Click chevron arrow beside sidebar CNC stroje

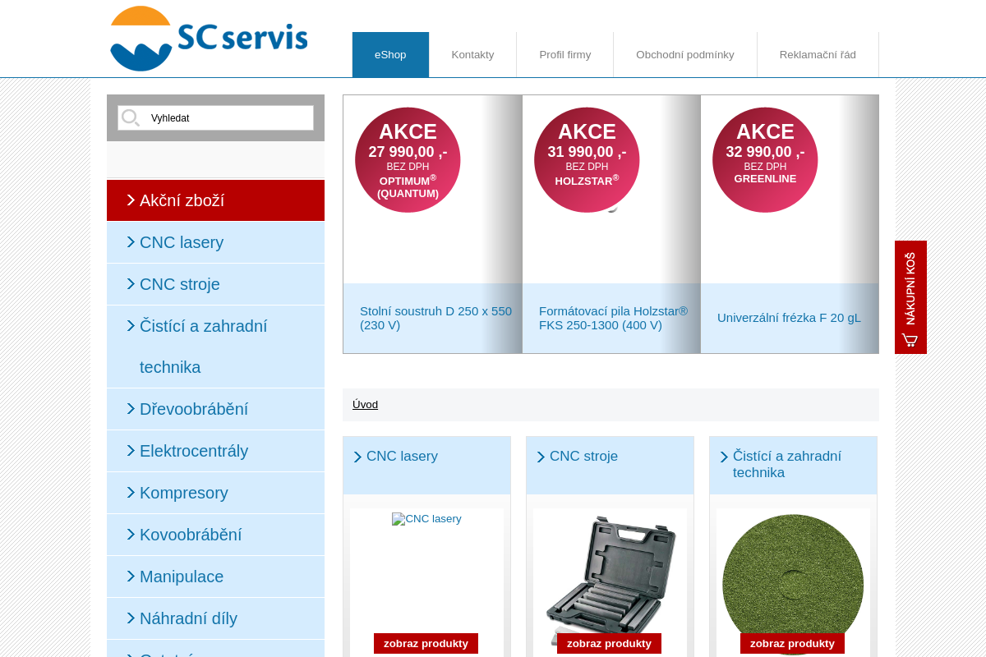pyautogui.click(x=131, y=283)
